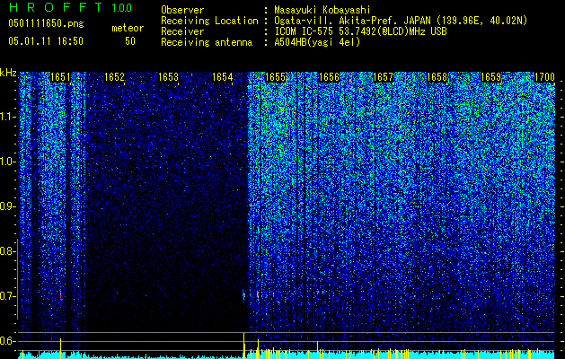Click the 'Receiver' field label
Image resolution: width=565 pixels, height=359 pixels.
pos(182,31)
